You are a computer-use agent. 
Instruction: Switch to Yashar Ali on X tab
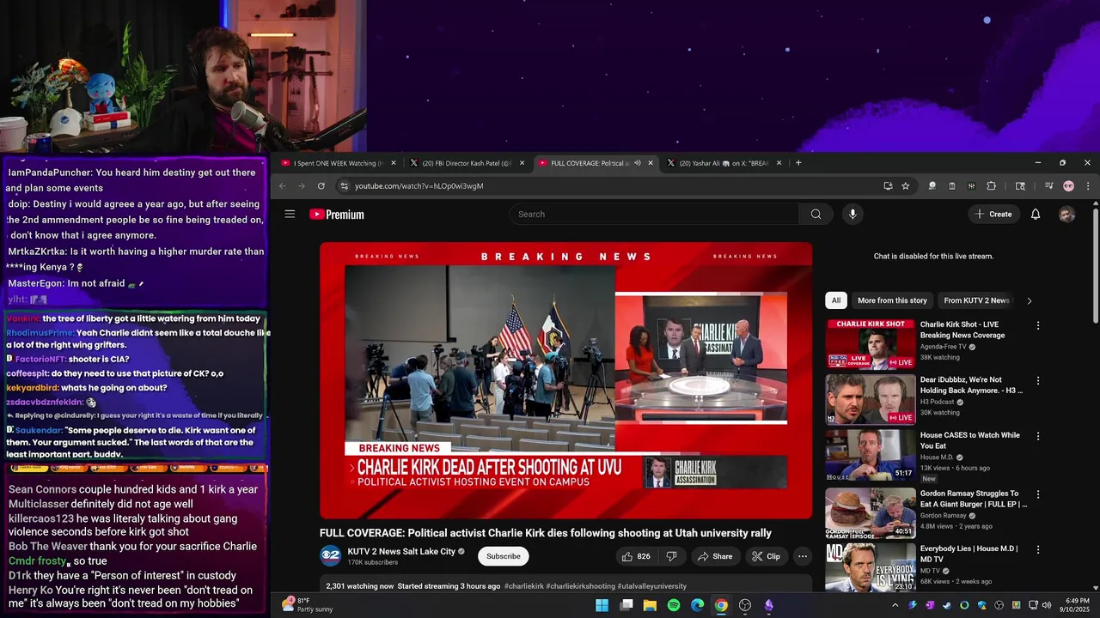click(724, 163)
